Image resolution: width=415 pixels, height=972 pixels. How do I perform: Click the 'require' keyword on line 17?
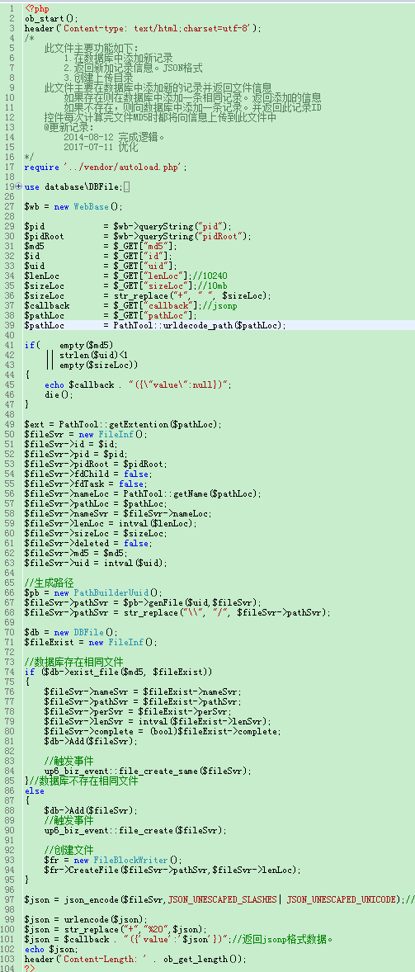[x=42, y=167]
